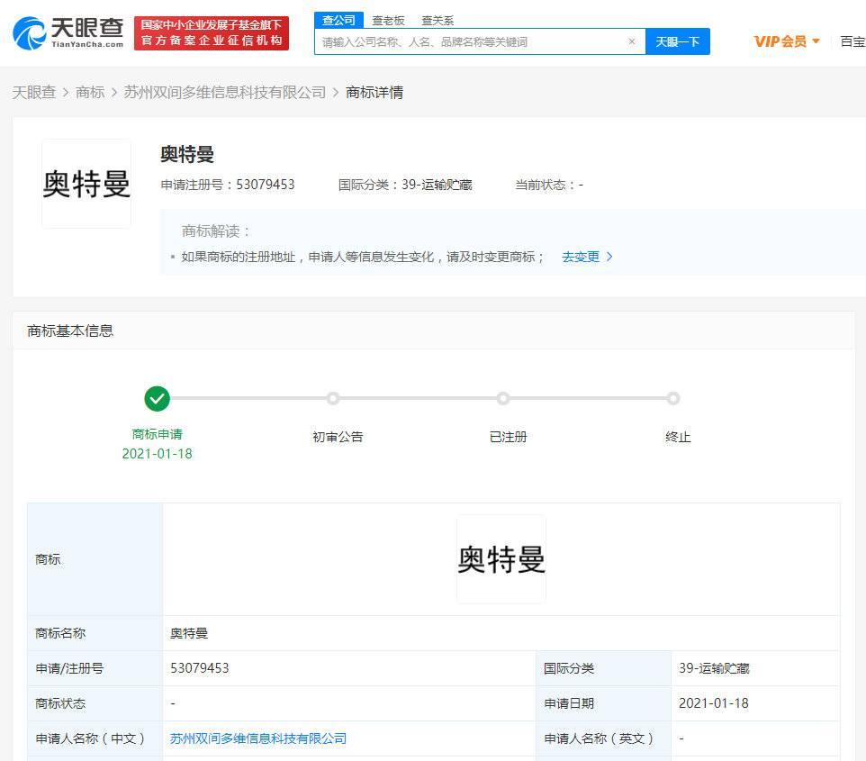
Task: Click the 当前状态 text in header
Action: (549, 185)
